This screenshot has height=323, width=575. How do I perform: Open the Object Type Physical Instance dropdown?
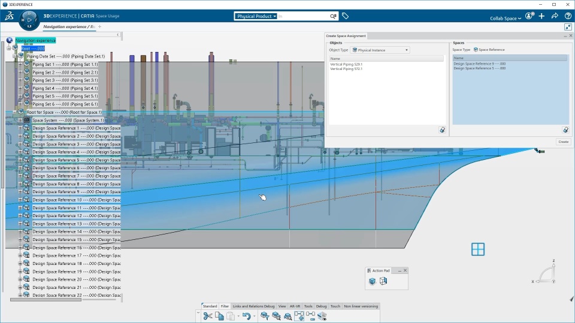coord(380,50)
